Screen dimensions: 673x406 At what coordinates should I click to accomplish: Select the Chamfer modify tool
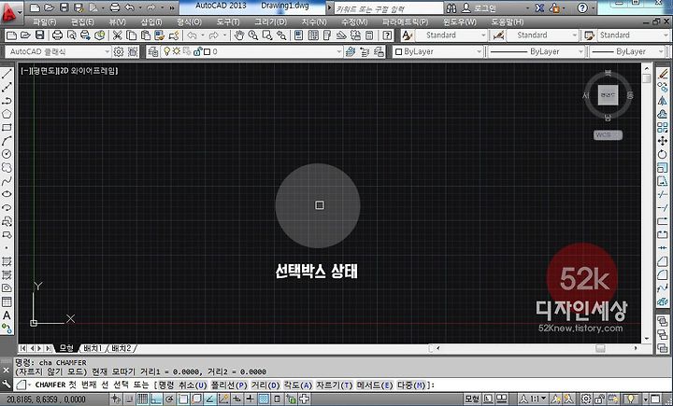tap(663, 261)
